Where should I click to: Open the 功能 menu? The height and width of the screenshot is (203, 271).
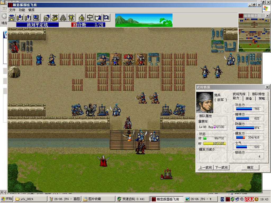click(x=22, y=10)
